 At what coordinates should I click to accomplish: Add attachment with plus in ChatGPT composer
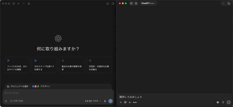coord(121,102)
